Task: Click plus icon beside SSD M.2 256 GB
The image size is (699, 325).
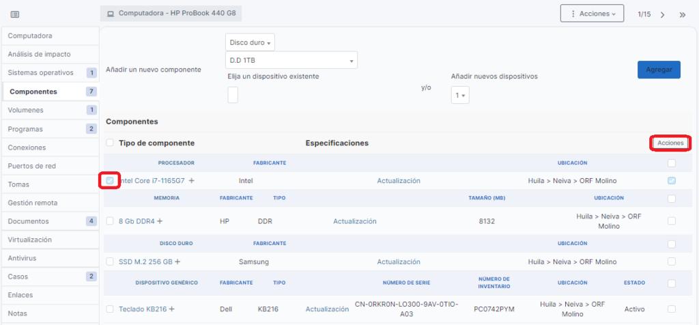Action: pyautogui.click(x=177, y=262)
